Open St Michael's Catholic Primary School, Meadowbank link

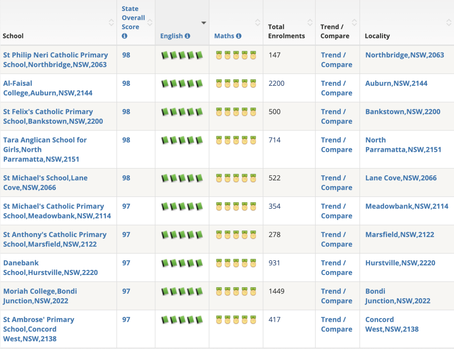57,211
